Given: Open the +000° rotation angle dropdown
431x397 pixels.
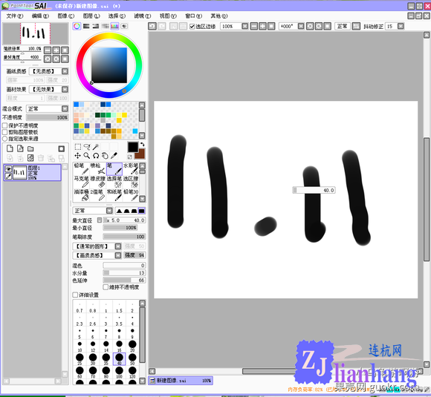Looking at the screenshot, I should (x=301, y=26).
